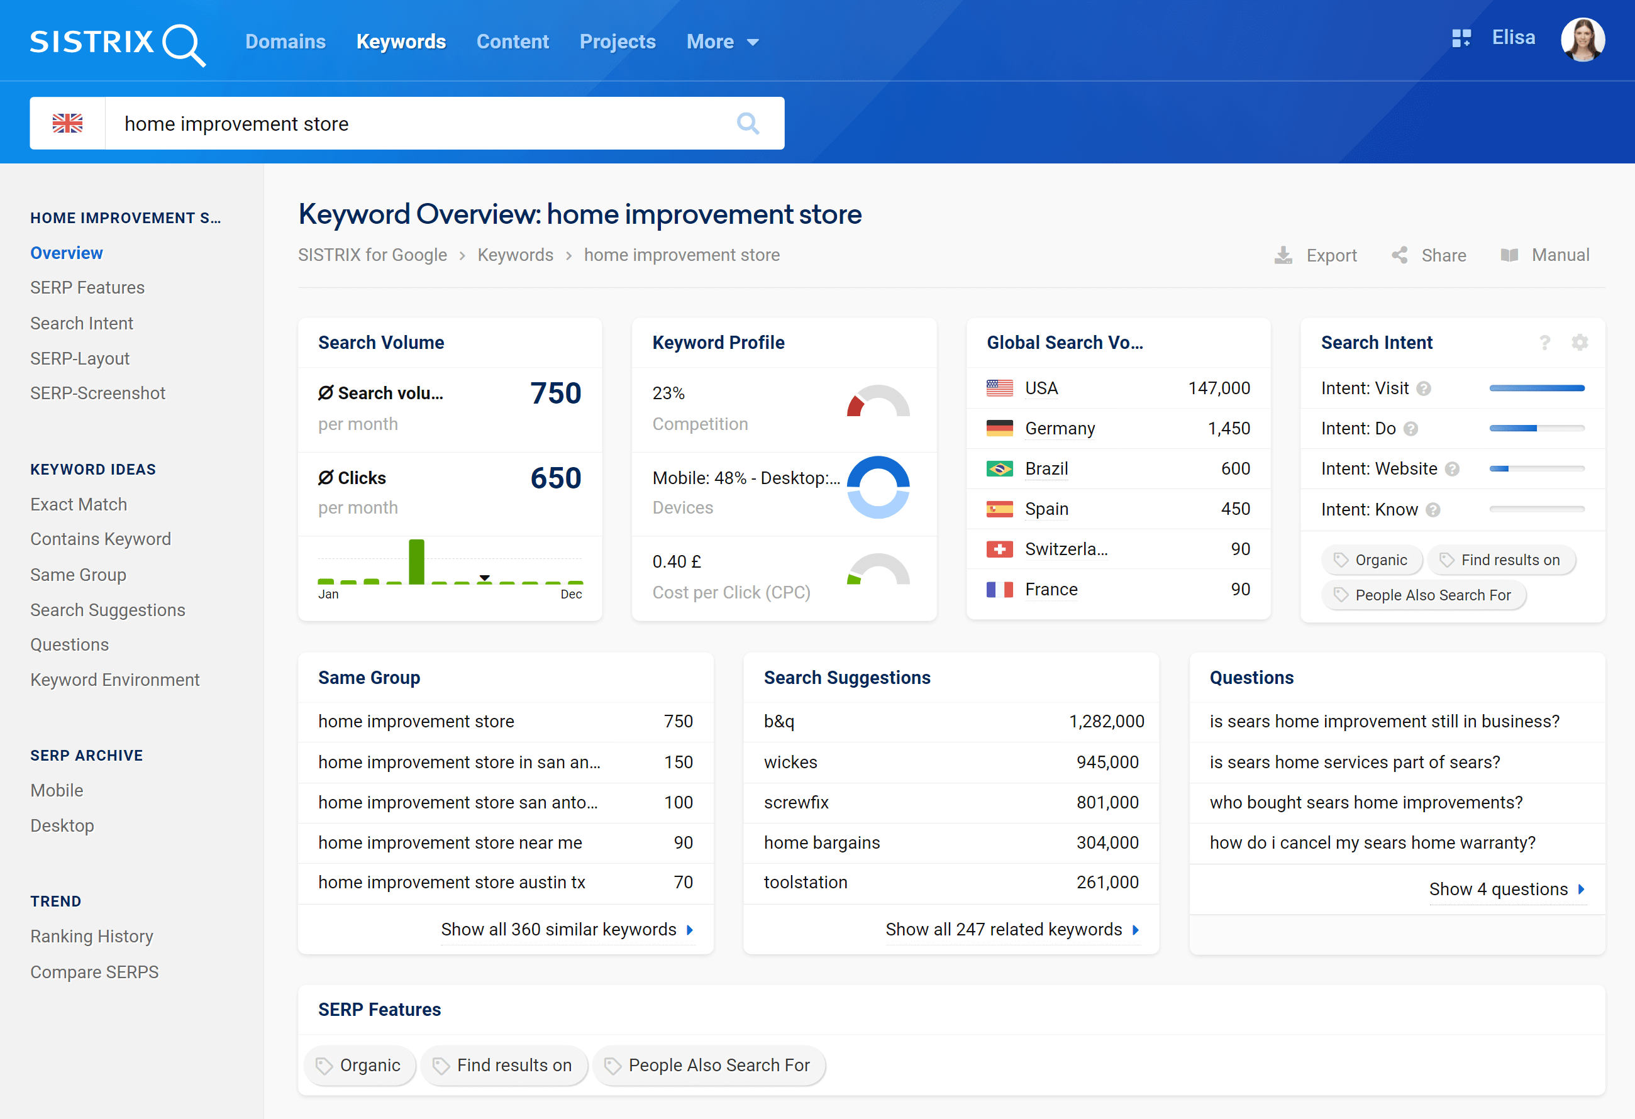
Task: Click the USA flag icon
Action: pos(999,389)
